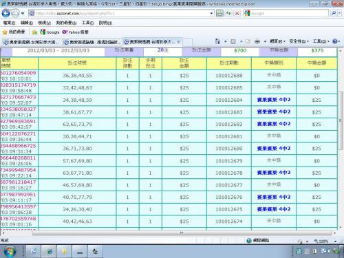This screenshot has width=344, height=258.
Task: Click the browser Back arrow button
Action: pos(6,13)
